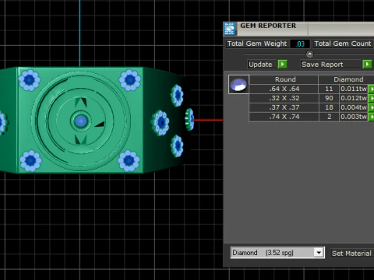Click the 0.003tw weight cell
The width and height of the screenshot is (374, 280).
(354, 117)
